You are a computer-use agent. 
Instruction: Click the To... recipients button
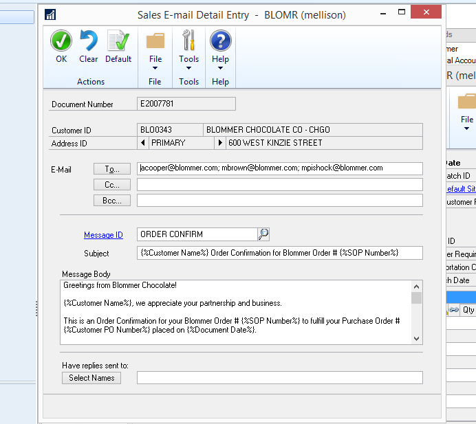[112, 168]
